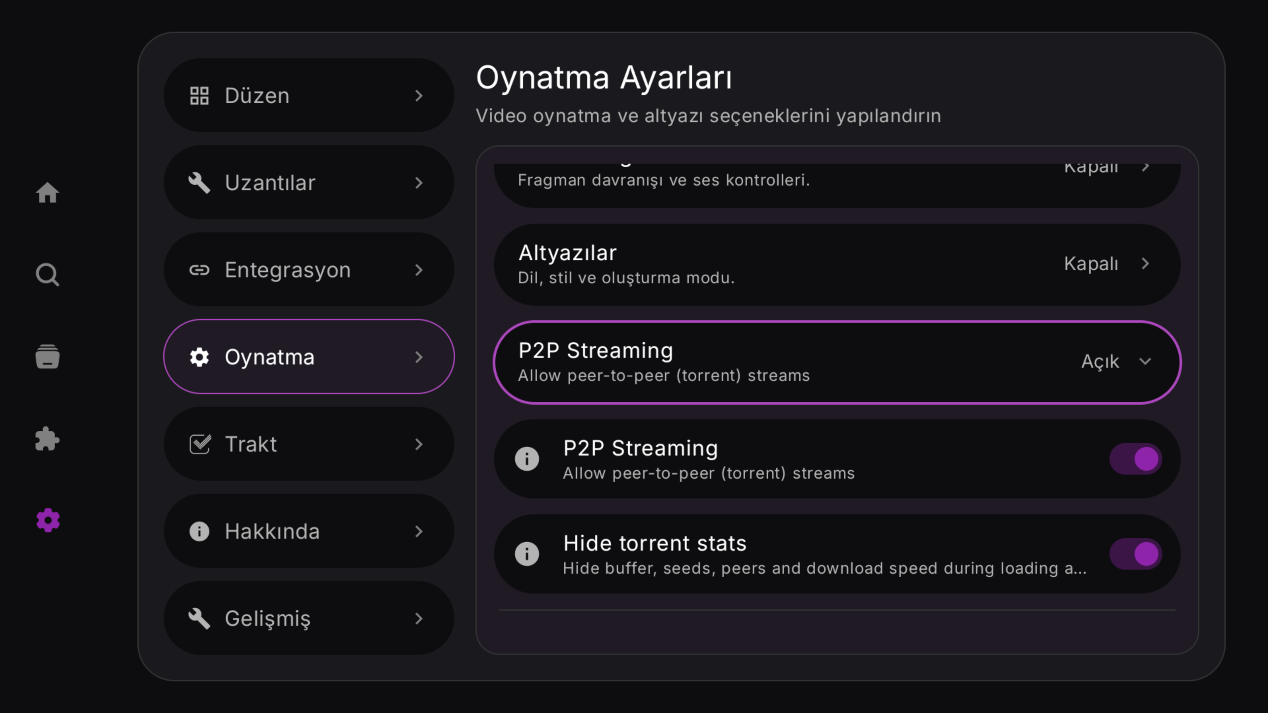
Task: Open addons puzzle-piece icon in sidebar
Action: pos(47,438)
